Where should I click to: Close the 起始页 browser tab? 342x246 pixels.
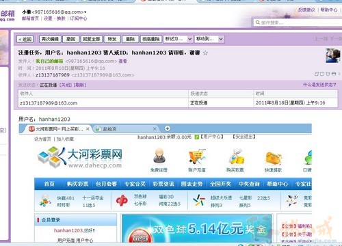point(155,129)
